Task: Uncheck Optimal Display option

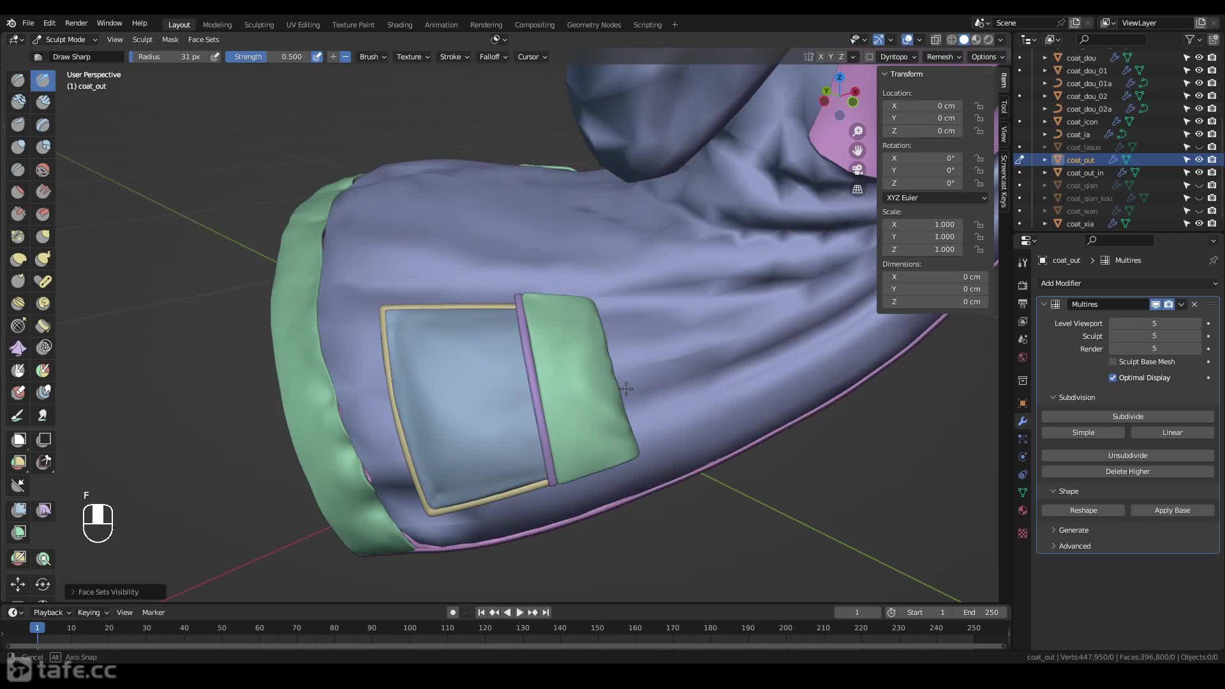Action: [1113, 378]
